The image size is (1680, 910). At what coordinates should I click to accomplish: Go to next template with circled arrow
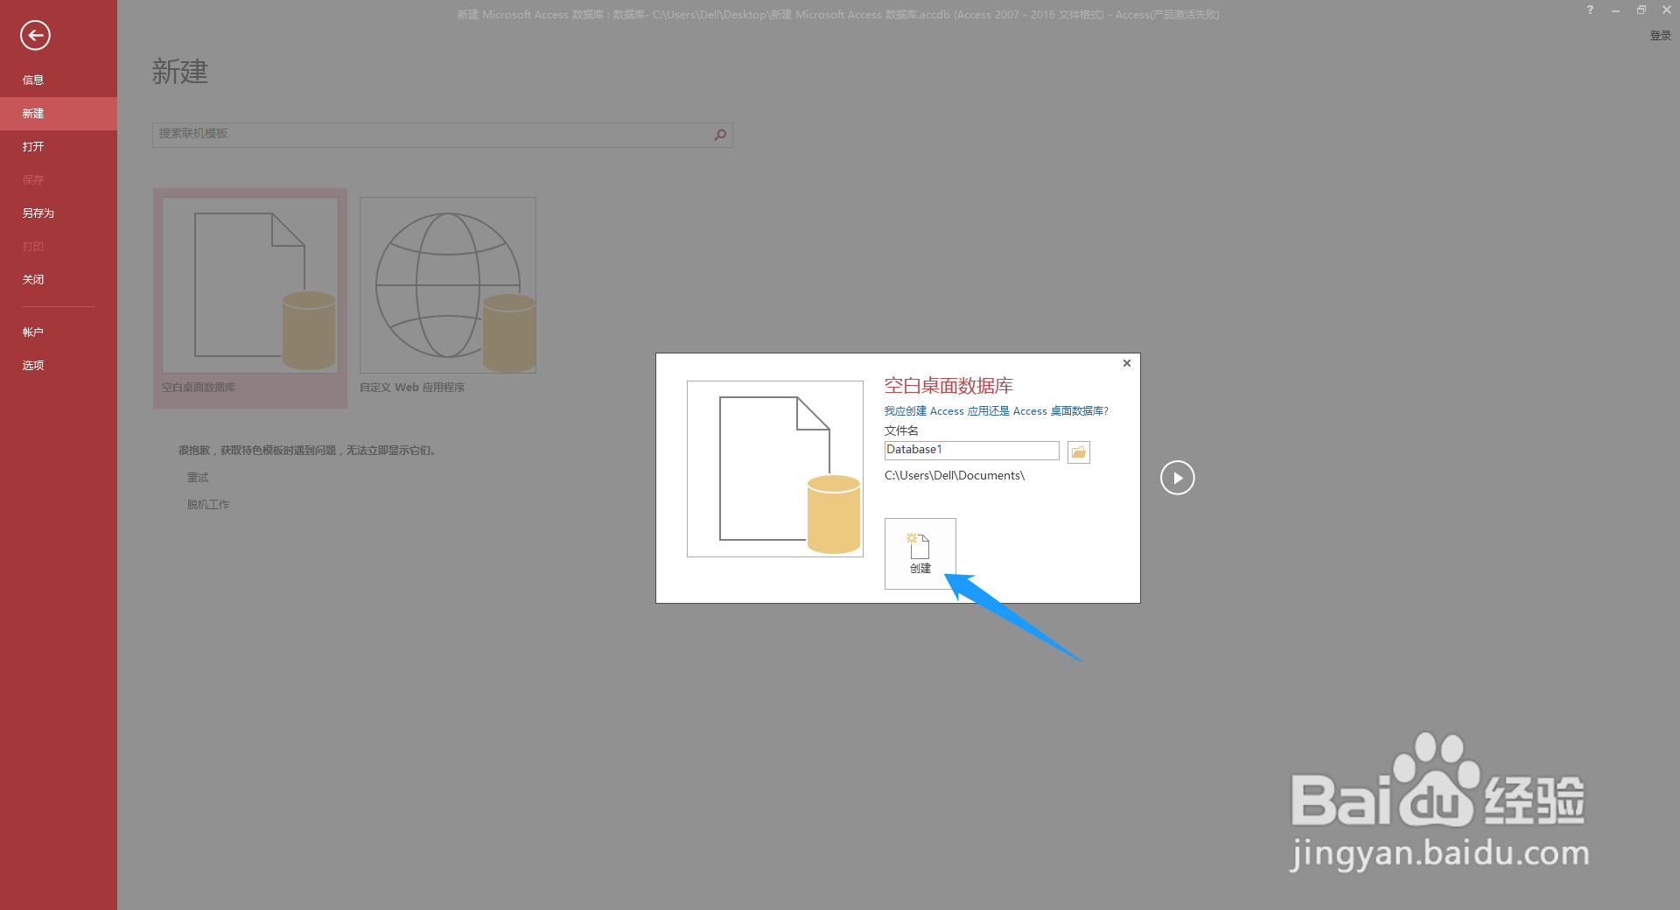point(1177,478)
